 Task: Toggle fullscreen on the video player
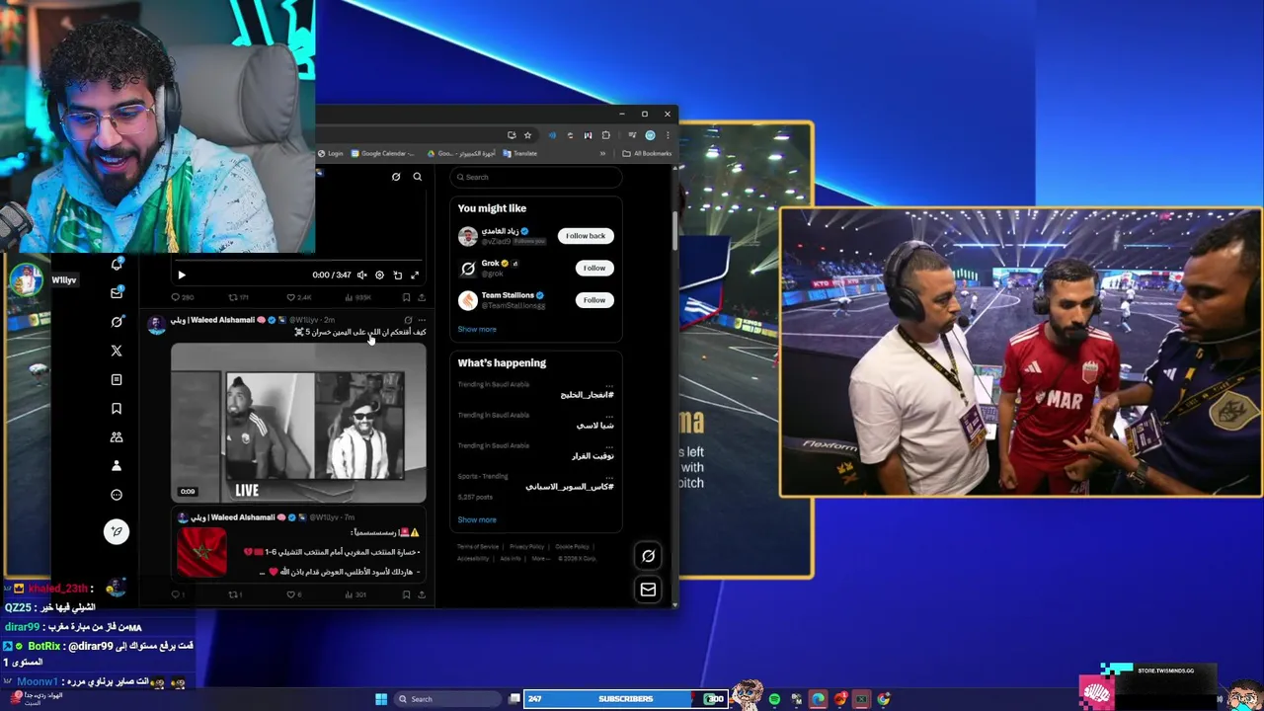point(415,276)
